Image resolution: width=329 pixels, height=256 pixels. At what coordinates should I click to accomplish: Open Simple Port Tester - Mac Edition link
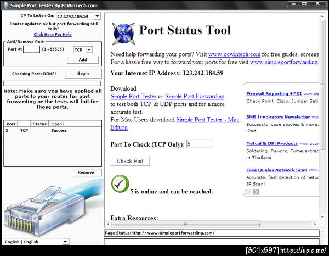207,120
